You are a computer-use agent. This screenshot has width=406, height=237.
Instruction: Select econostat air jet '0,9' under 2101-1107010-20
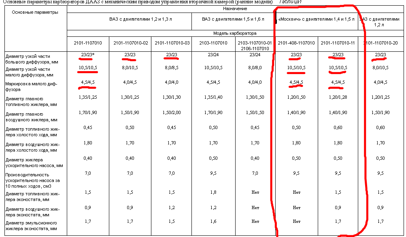click(380, 207)
